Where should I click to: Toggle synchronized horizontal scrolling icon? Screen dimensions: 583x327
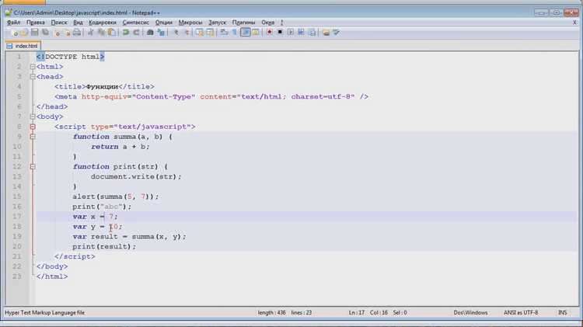point(210,33)
